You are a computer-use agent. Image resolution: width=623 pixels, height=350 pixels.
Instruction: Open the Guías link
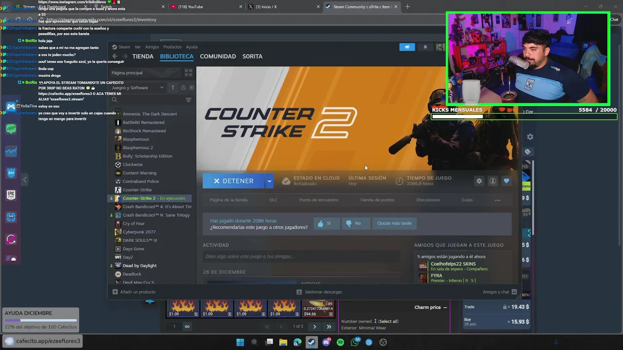coord(467,200)
